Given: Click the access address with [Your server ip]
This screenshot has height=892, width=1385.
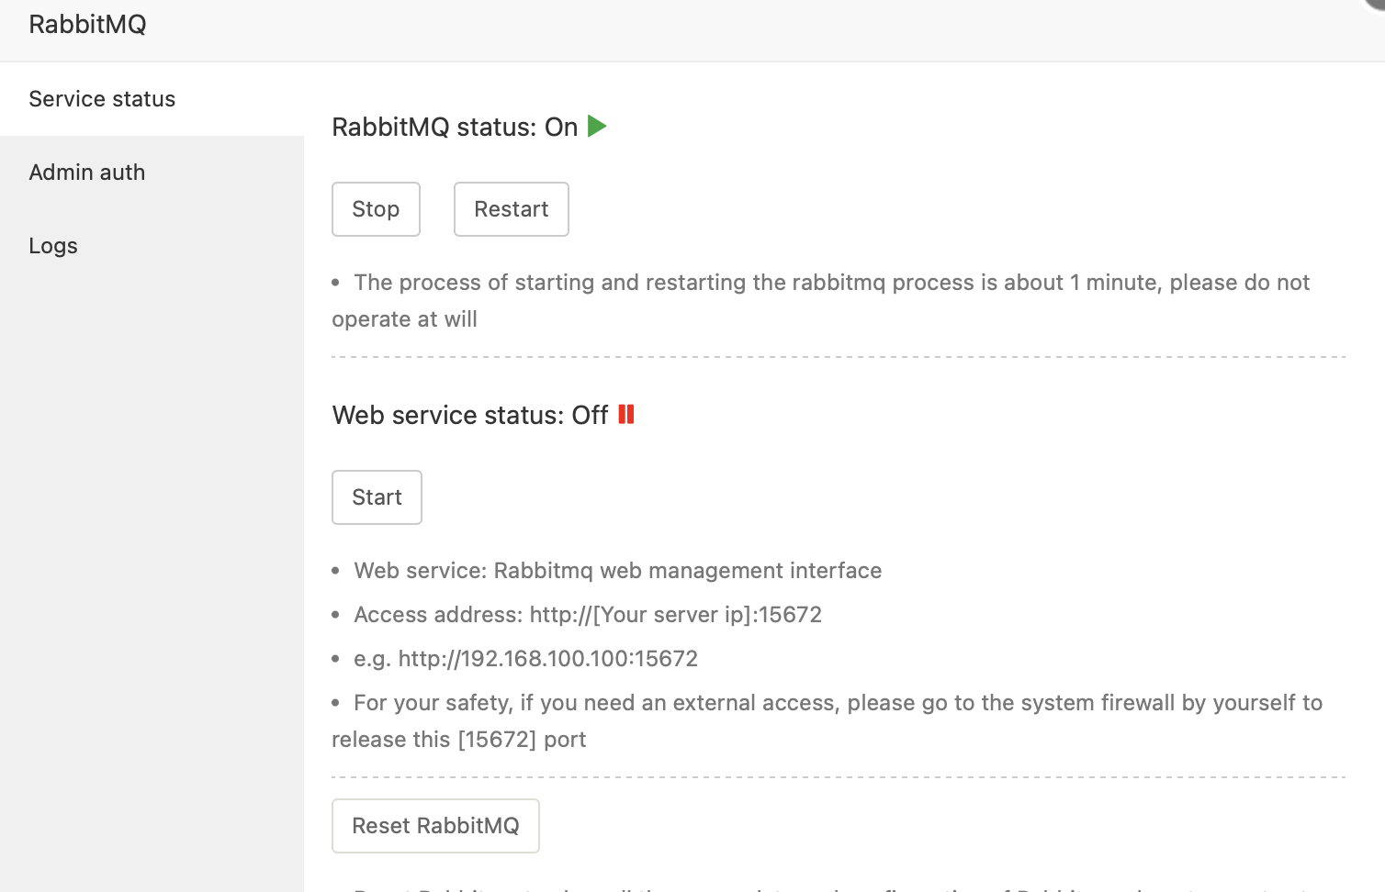Looking at the screenshot, I should pyautogui.click(x=588, y=615).
